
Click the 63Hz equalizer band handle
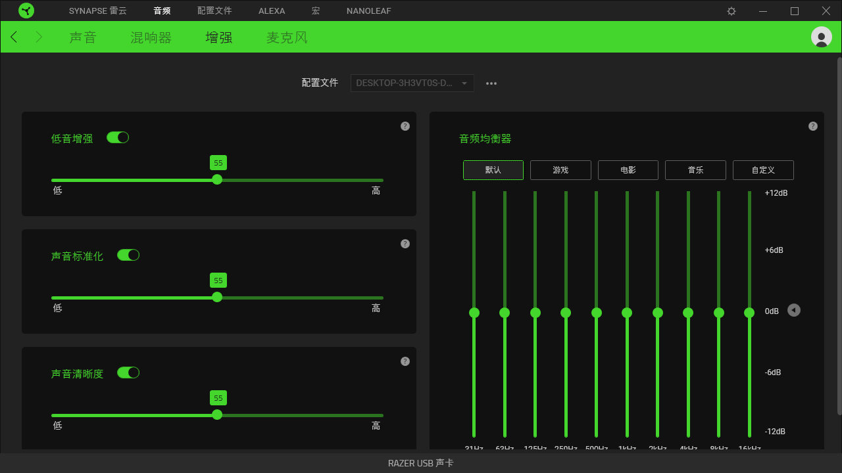[505, 313]
